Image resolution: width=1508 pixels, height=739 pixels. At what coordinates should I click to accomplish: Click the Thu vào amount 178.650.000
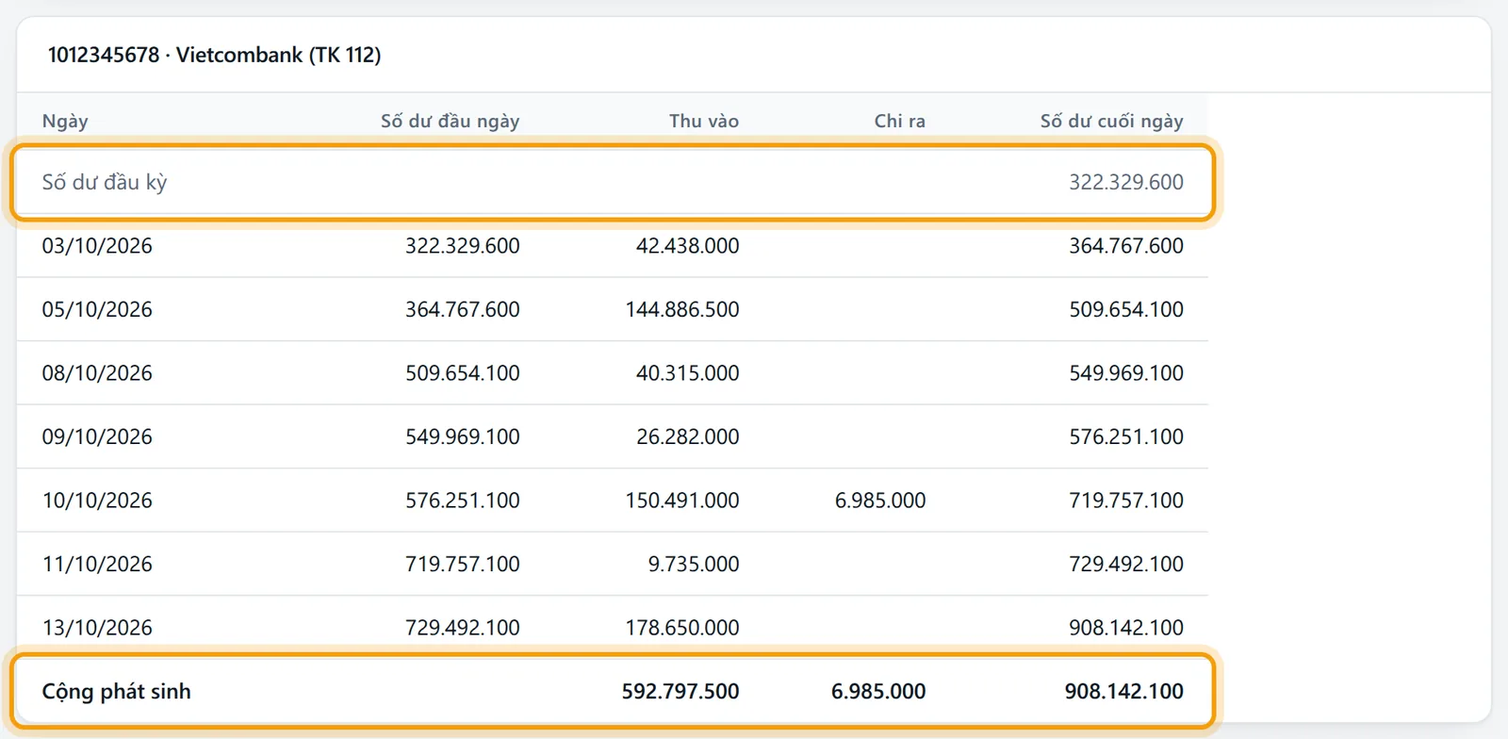tap(682, 628)
